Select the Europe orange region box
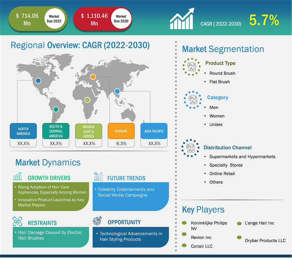The height and width of the screenshot is (258, 292). 121,131
